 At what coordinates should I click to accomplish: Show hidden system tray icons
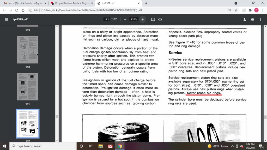coord(232,146)
